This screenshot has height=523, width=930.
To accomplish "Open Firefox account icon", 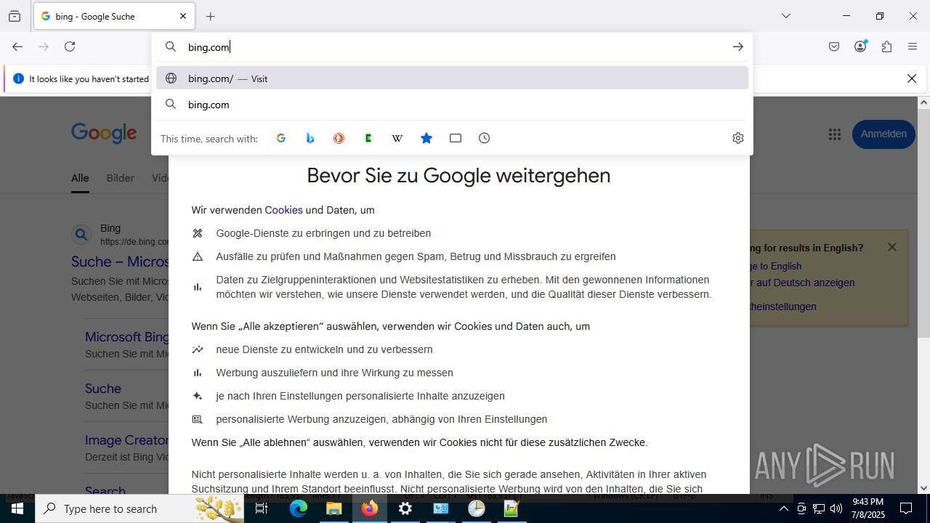I will (x=860, y=46).
